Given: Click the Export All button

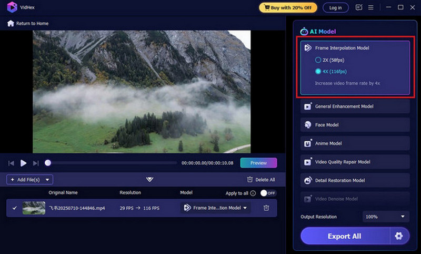Looking at the screenshot, I should (345, 236).
